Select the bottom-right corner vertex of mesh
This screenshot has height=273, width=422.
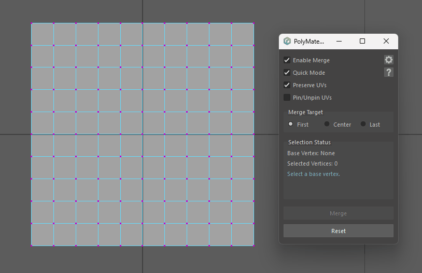tap(254, 245)
